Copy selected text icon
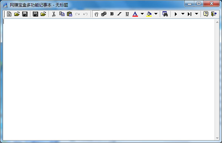 (62, 14)
